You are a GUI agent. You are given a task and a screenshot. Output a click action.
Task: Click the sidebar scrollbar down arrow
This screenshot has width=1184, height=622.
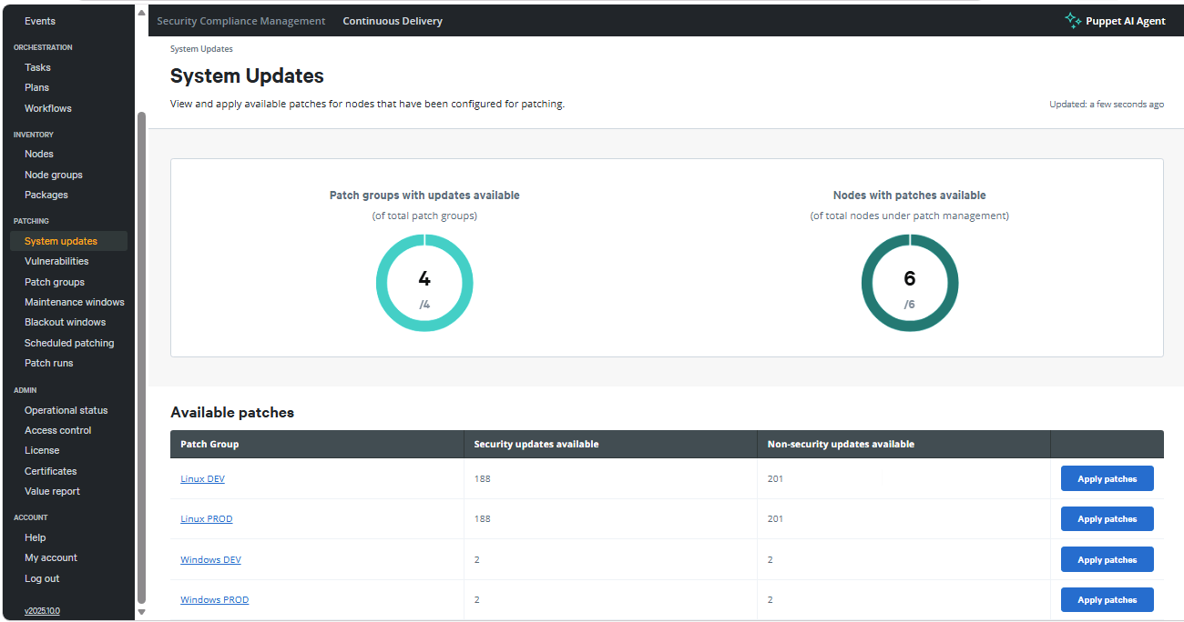[141, 612]
